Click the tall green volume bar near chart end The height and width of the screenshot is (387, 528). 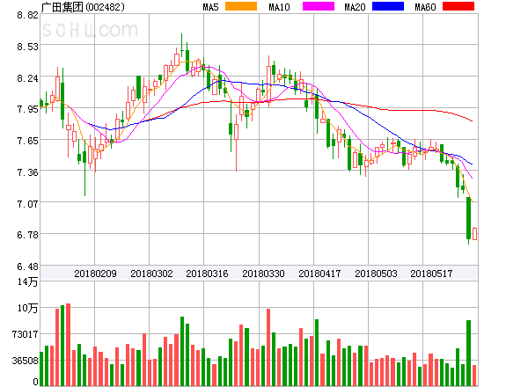tap(468, 353)
